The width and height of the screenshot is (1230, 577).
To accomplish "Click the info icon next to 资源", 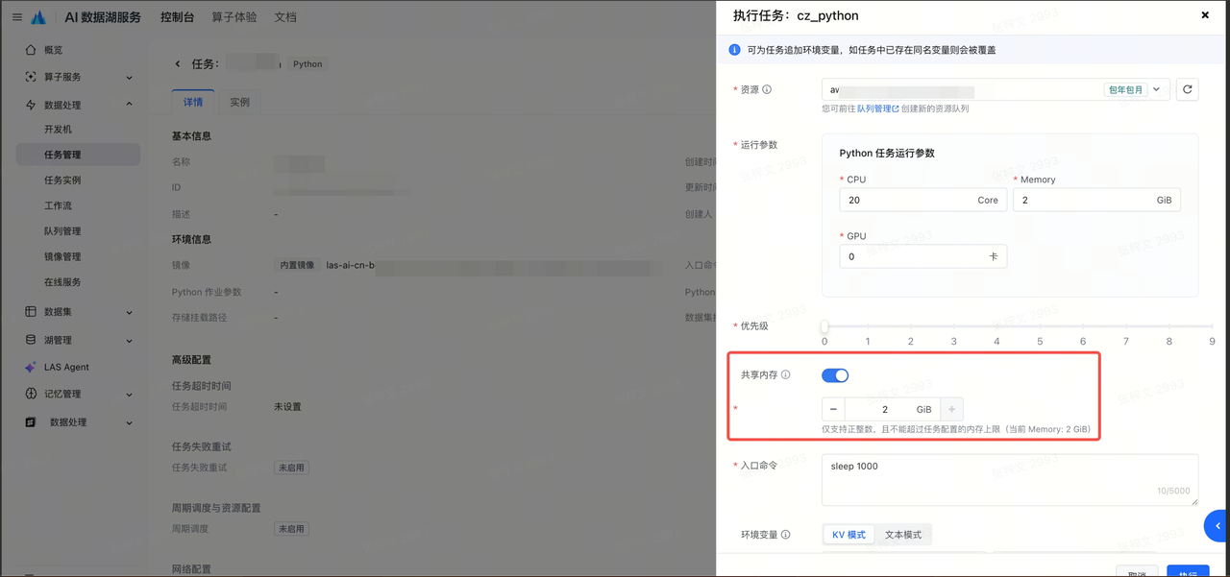I will pyautogui.click(x=767, y=89).
